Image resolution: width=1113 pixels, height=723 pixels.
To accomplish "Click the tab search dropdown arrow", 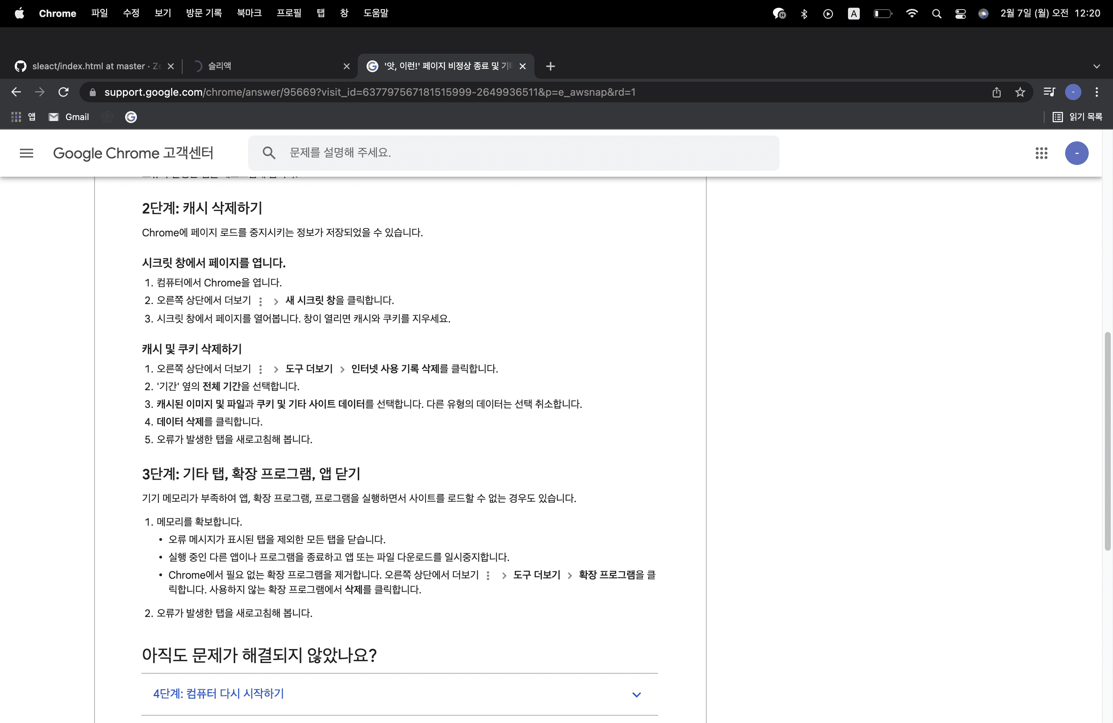I will [x=1096, y=66].
